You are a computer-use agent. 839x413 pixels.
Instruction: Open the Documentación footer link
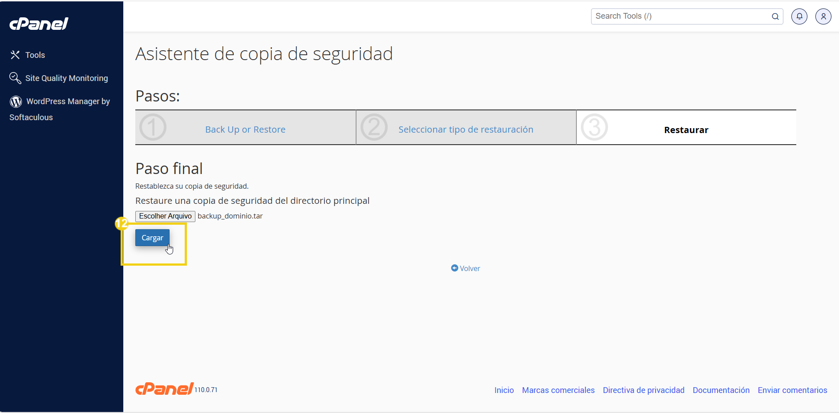tap(721, 390)
